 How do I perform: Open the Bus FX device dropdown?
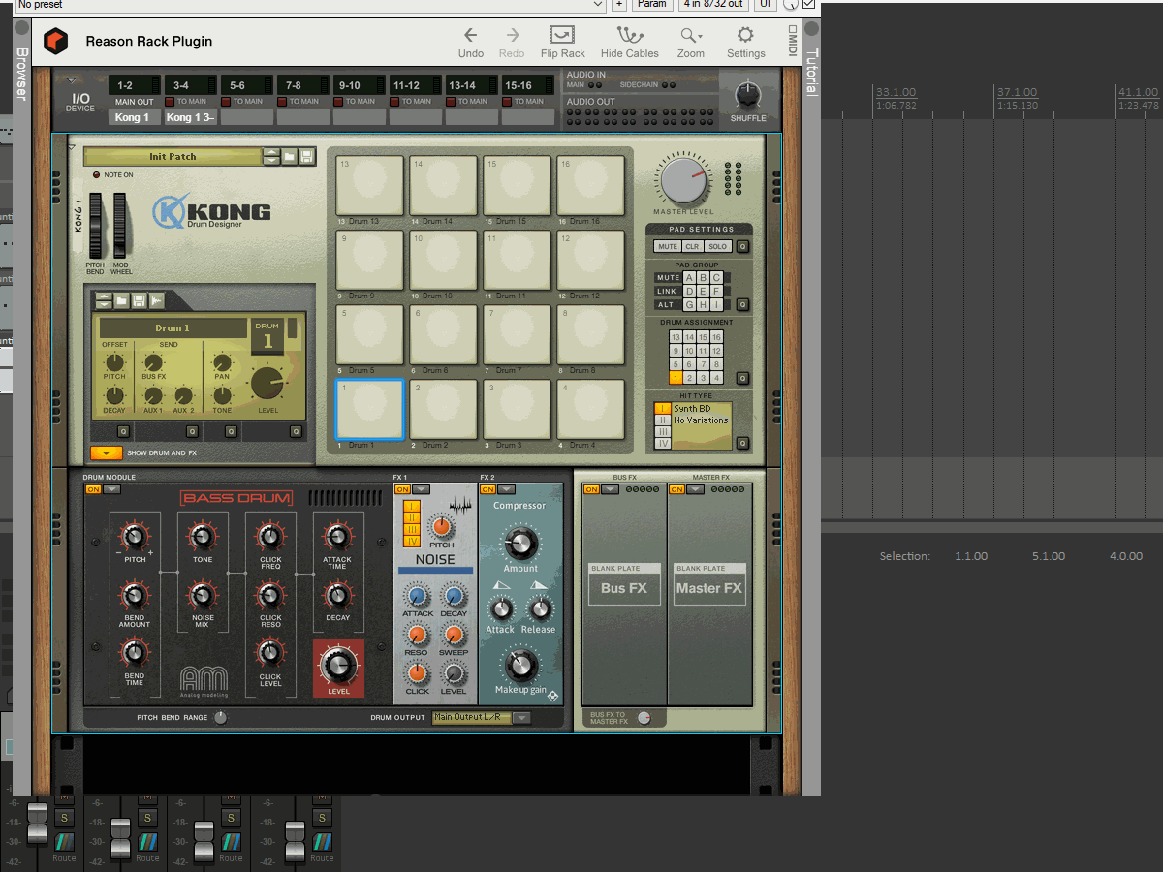click(610, 489)
